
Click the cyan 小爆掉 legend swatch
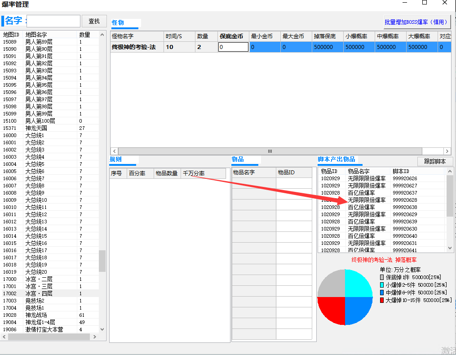point(382,285)
